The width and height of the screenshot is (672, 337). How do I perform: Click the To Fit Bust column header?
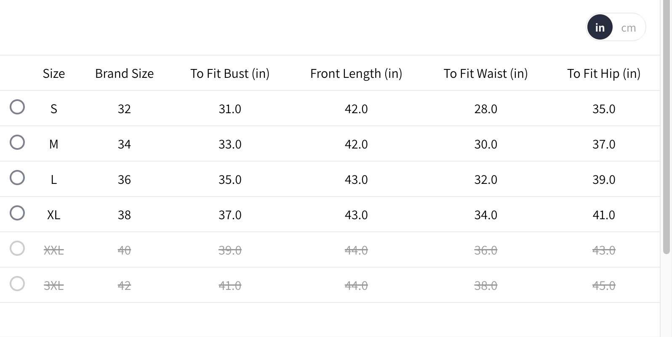pyautogui.click(x=230, y=74)
